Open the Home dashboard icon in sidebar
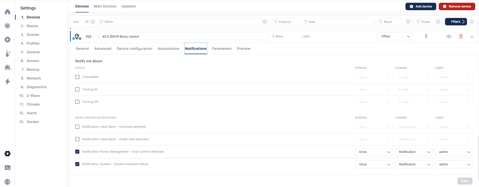 tap(8, 12)
